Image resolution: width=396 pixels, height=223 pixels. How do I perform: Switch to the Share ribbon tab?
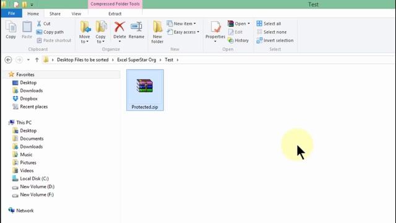(x=55, y=14)
